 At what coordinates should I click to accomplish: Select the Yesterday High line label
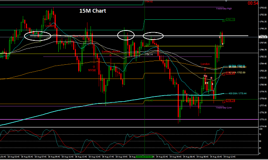tap(224, 9)
